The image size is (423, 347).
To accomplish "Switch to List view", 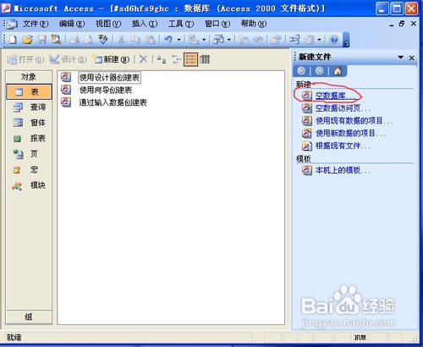I will tap(190, 59).
